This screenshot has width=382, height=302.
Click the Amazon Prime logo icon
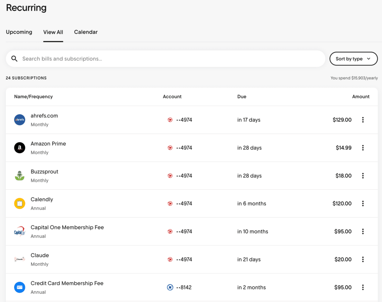(x=20, y=148)
